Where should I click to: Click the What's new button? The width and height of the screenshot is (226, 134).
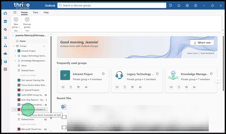pyautogui.click(x=202, y=43)
